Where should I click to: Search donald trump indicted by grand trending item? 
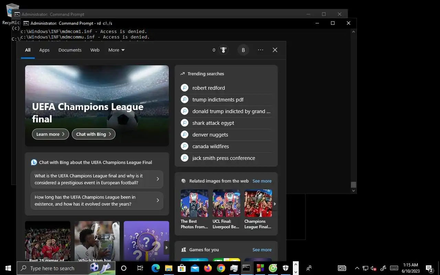coord(226,111)
